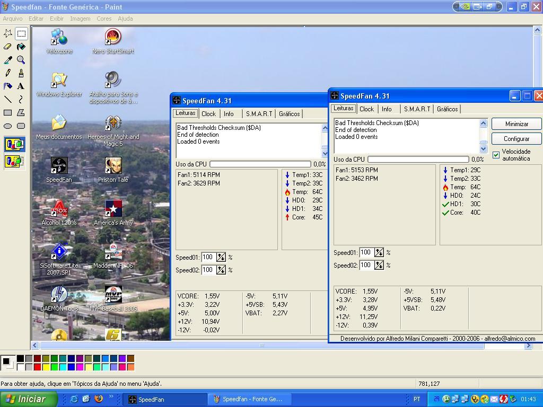Pick the orange color swatch
This screenshot has height=407, width=543.
pyautogui.click(x=131, y=367)
